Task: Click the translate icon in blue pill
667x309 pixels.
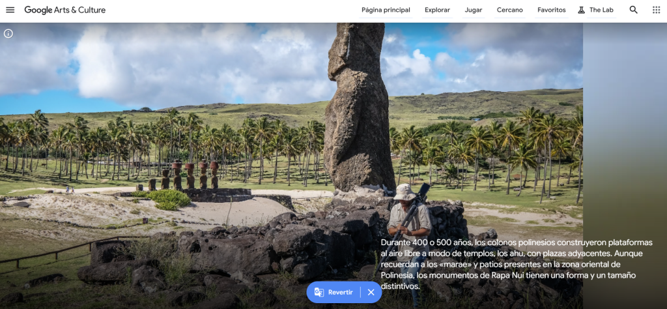Action: [x=319, y=292]
